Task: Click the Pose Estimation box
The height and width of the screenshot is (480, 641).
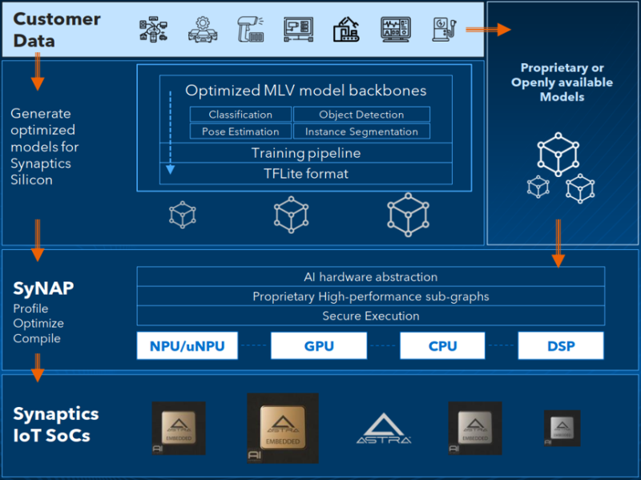Action: [241, 131]
